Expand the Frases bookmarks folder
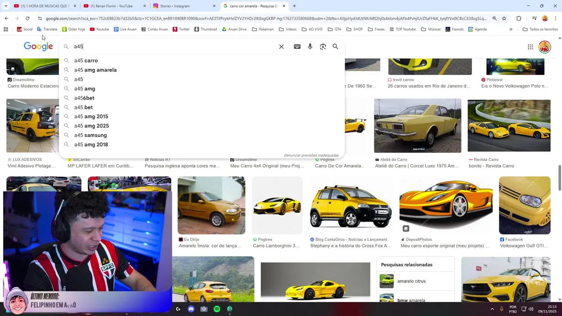The width and height of the screenshot is (562, 316). pos(376,29)
